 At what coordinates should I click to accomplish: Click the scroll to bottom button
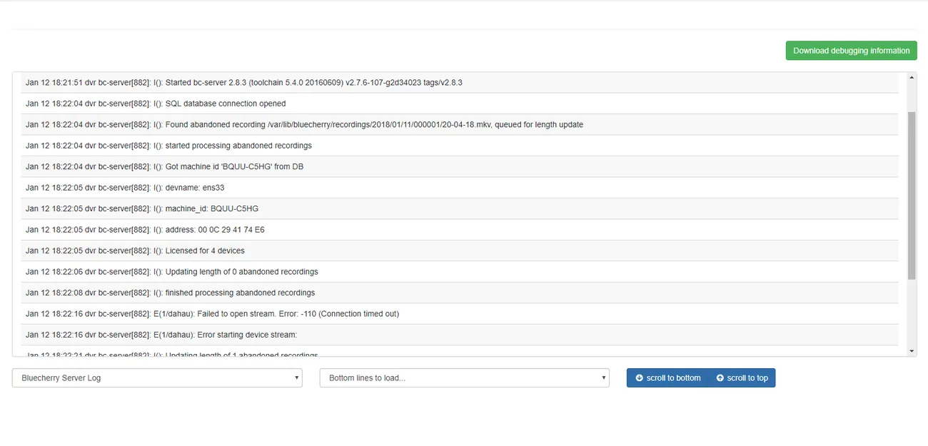[x=667, y=377]
